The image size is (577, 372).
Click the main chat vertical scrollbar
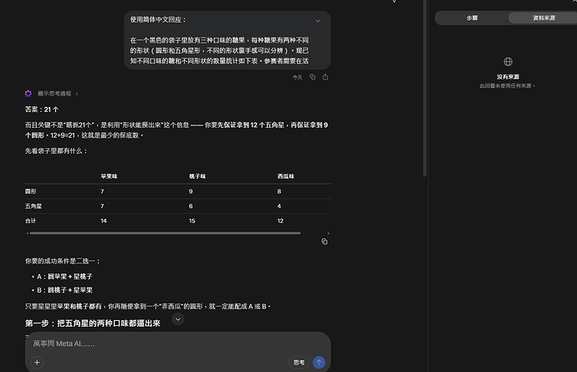425,89
